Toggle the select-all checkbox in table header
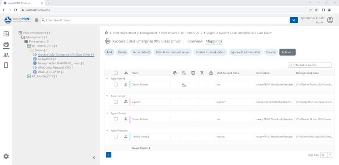The width and height of the screenshot is (339, 165). tap(116, 73)
